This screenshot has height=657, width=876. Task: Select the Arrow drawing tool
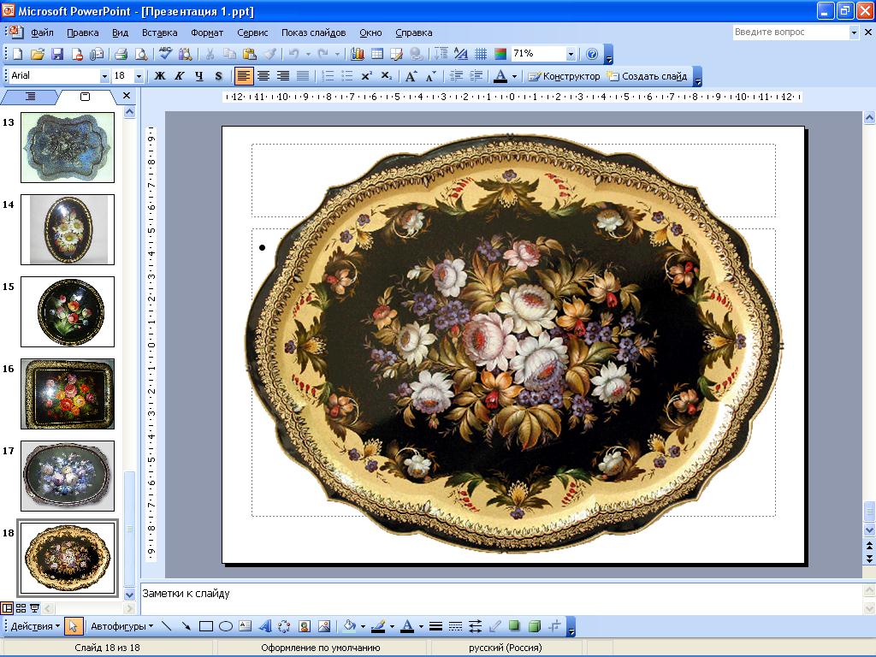point(186,626)
